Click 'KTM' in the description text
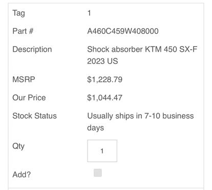This screenshot has width=212, height=190. click(x=153, y=49)
